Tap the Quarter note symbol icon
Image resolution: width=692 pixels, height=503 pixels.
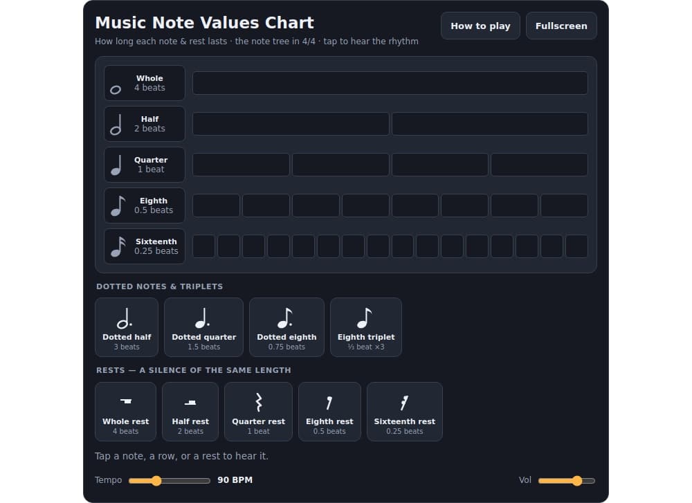point(116,165)
